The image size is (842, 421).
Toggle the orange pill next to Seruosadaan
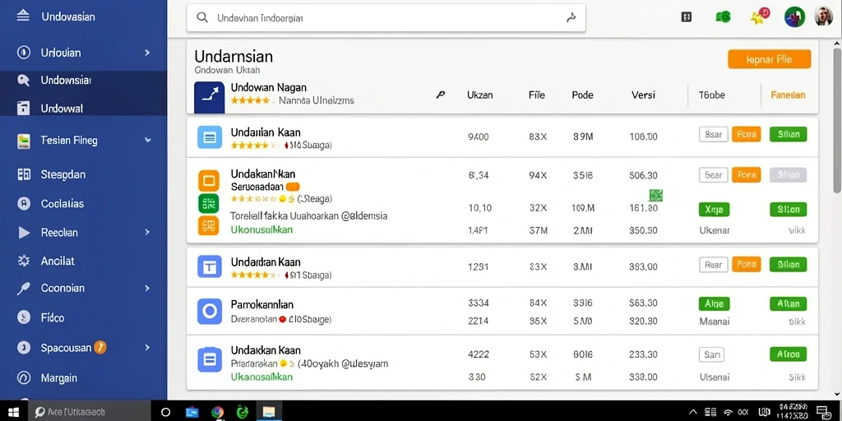(293, 187)
